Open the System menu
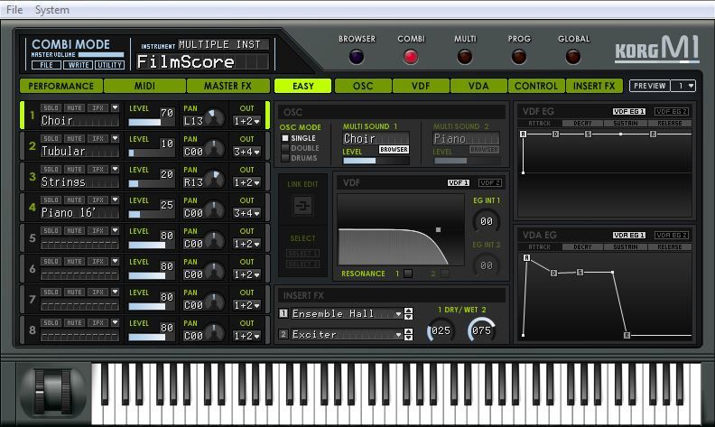This screenshot has height=427, width=715. [52, 10]
